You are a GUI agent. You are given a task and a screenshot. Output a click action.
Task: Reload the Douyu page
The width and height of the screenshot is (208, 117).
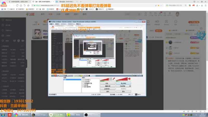coord(17,5)
